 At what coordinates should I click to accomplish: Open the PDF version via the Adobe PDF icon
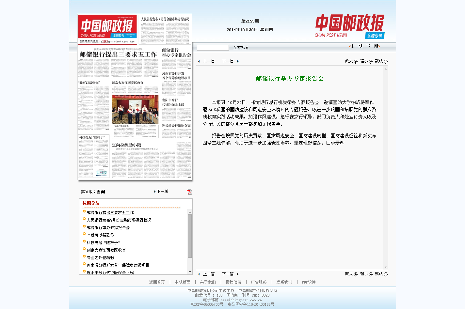(x=189, y=192)
